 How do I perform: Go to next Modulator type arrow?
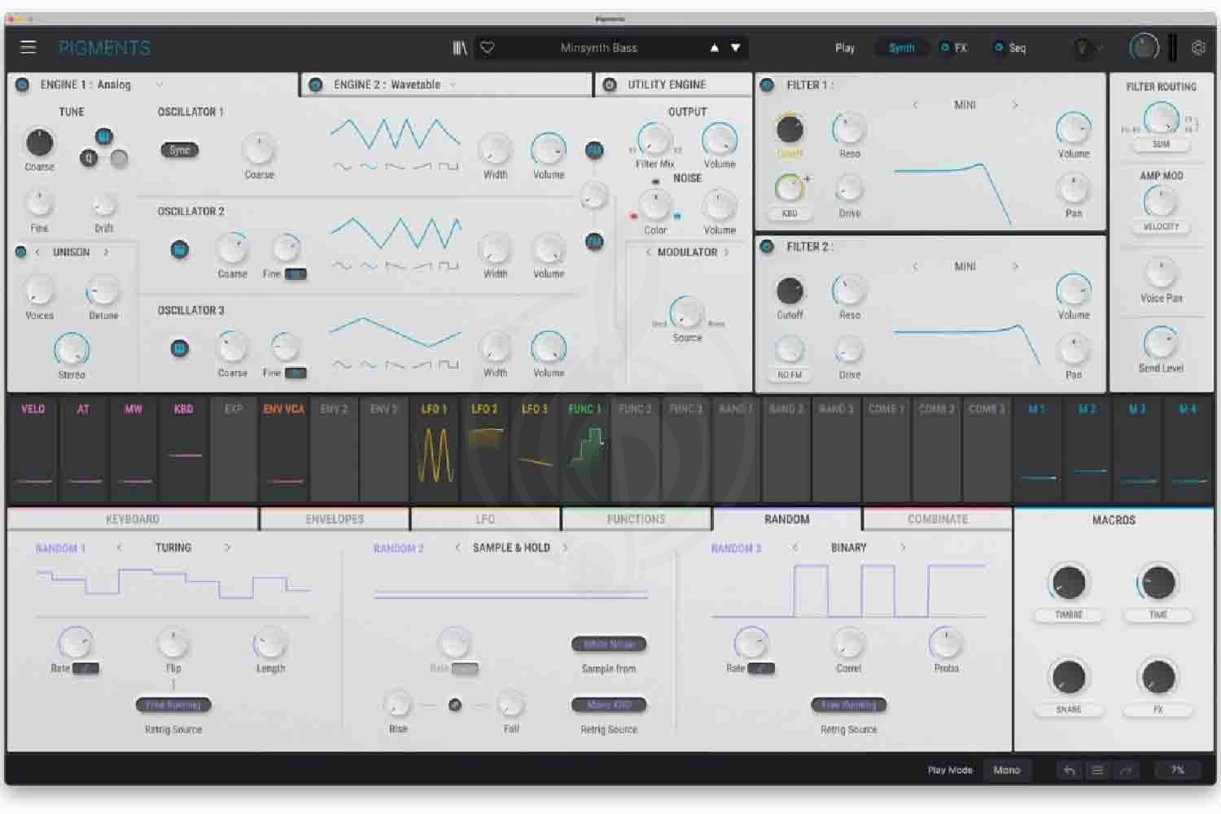(x=727, y=253)
